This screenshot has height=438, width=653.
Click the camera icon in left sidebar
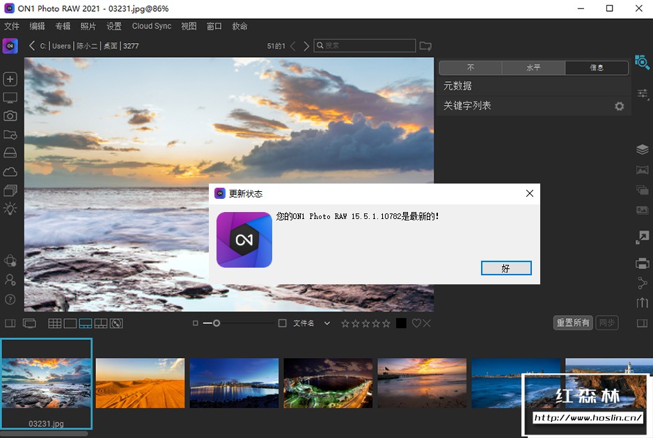coord(10,115)
